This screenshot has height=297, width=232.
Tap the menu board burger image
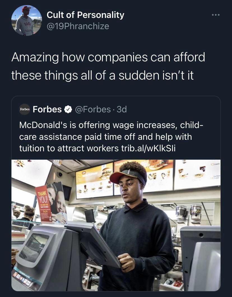pos(106,173)
